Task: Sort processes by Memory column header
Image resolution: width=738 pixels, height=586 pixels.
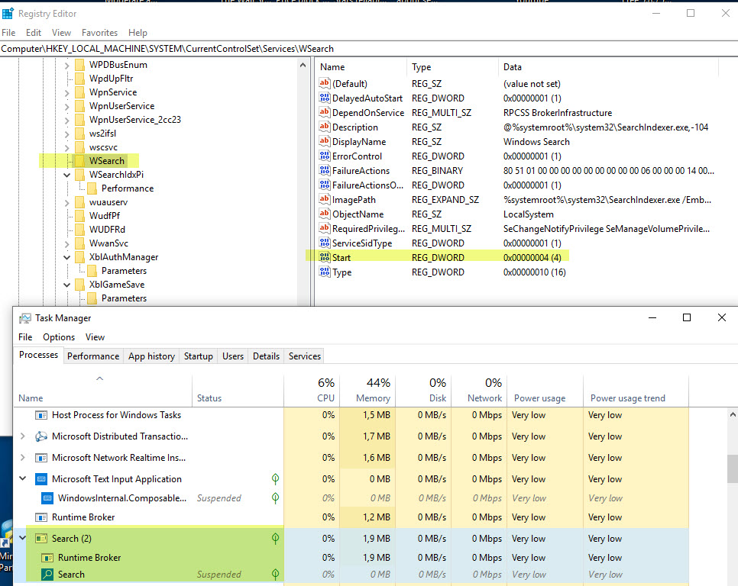Action: point(367,391)
